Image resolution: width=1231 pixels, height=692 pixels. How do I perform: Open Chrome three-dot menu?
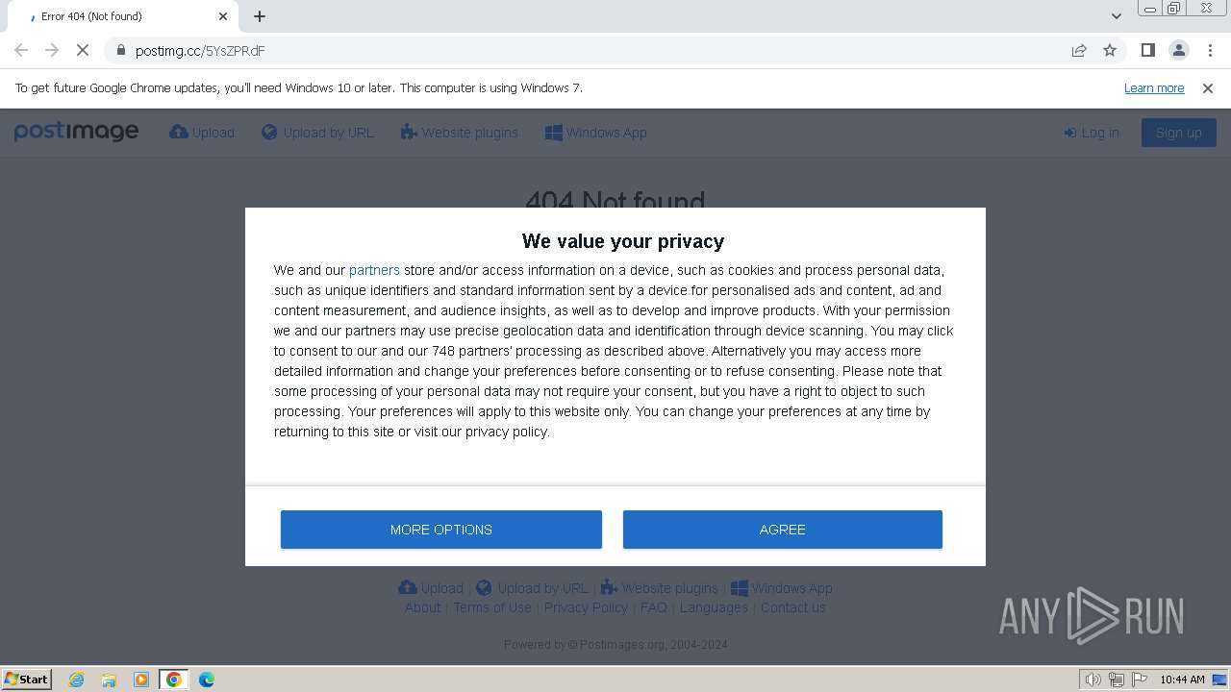pos(1210,50)
